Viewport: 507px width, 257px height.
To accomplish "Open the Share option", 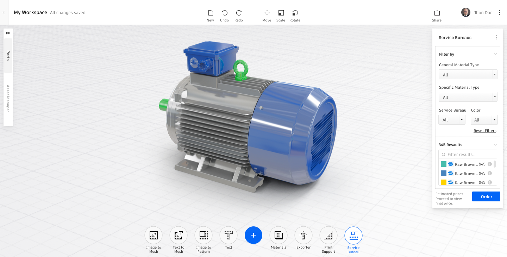I will pos(437,15).
